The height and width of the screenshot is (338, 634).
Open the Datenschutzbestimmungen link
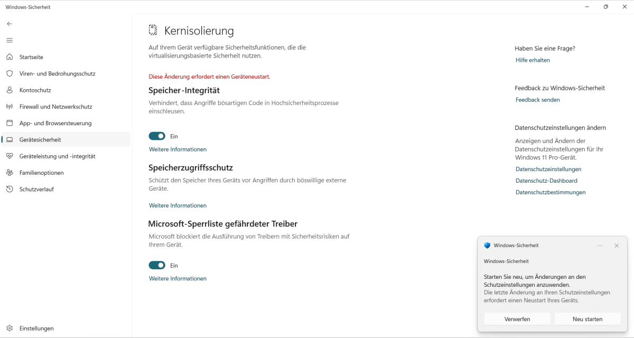coord(551,192)
